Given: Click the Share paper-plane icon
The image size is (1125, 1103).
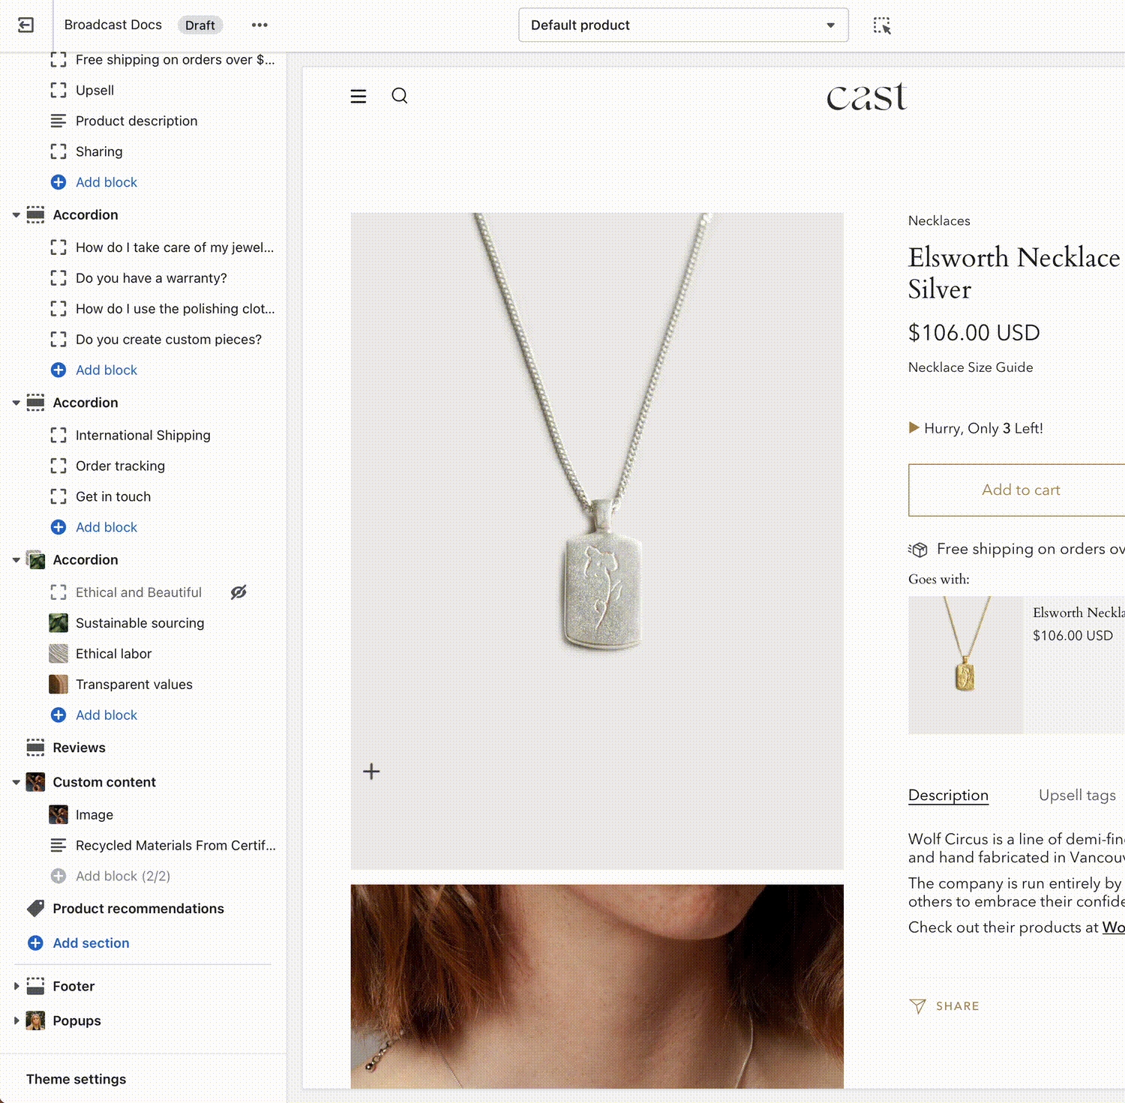Looking at the screenshot, I should coord(917,1006).
